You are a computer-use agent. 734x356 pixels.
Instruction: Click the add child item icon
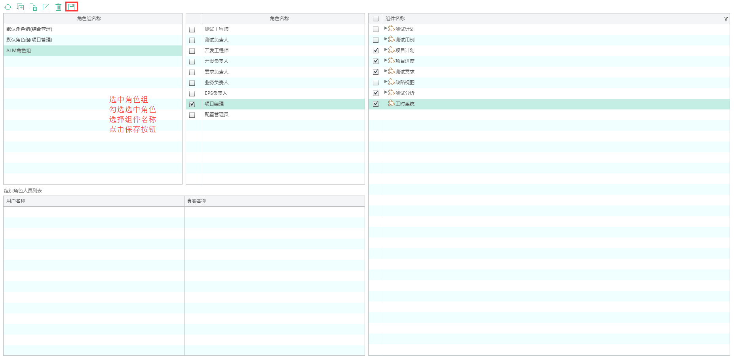(x=33, y=7)
